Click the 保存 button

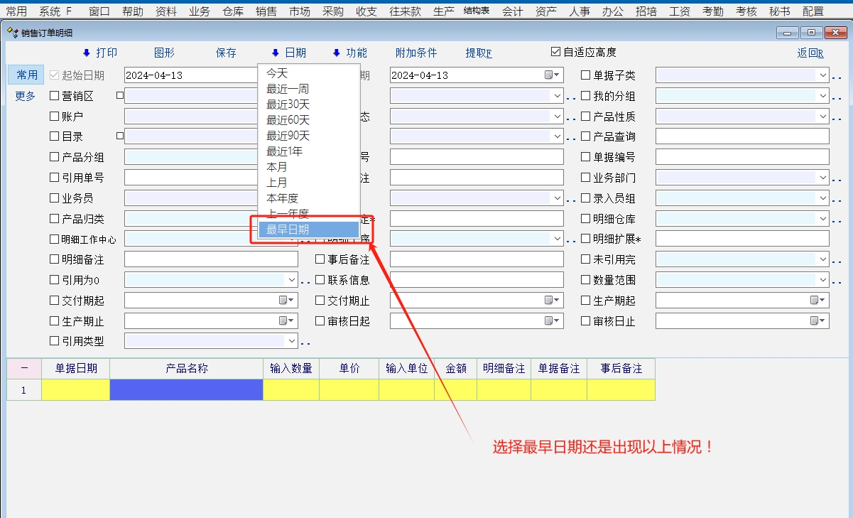tap(226, 53)
